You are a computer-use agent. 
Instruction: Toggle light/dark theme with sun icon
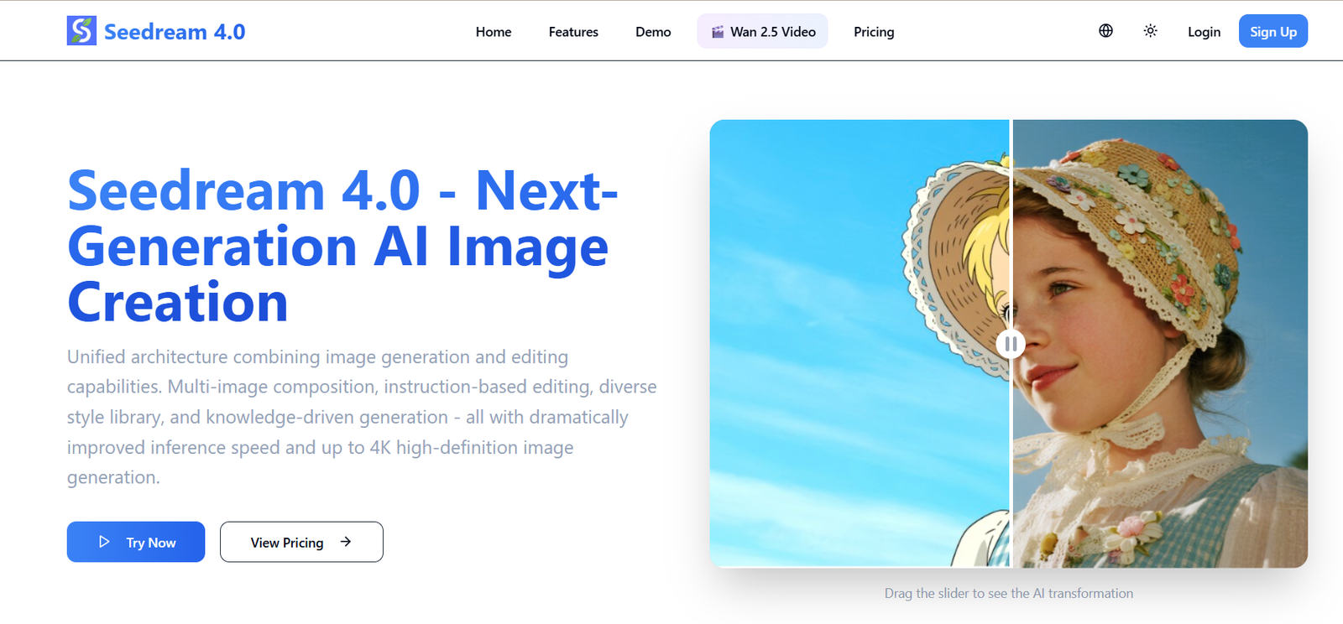coord(1150,31)
